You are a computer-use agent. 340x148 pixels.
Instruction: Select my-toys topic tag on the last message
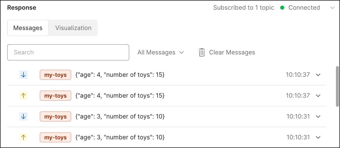(55, 137)
